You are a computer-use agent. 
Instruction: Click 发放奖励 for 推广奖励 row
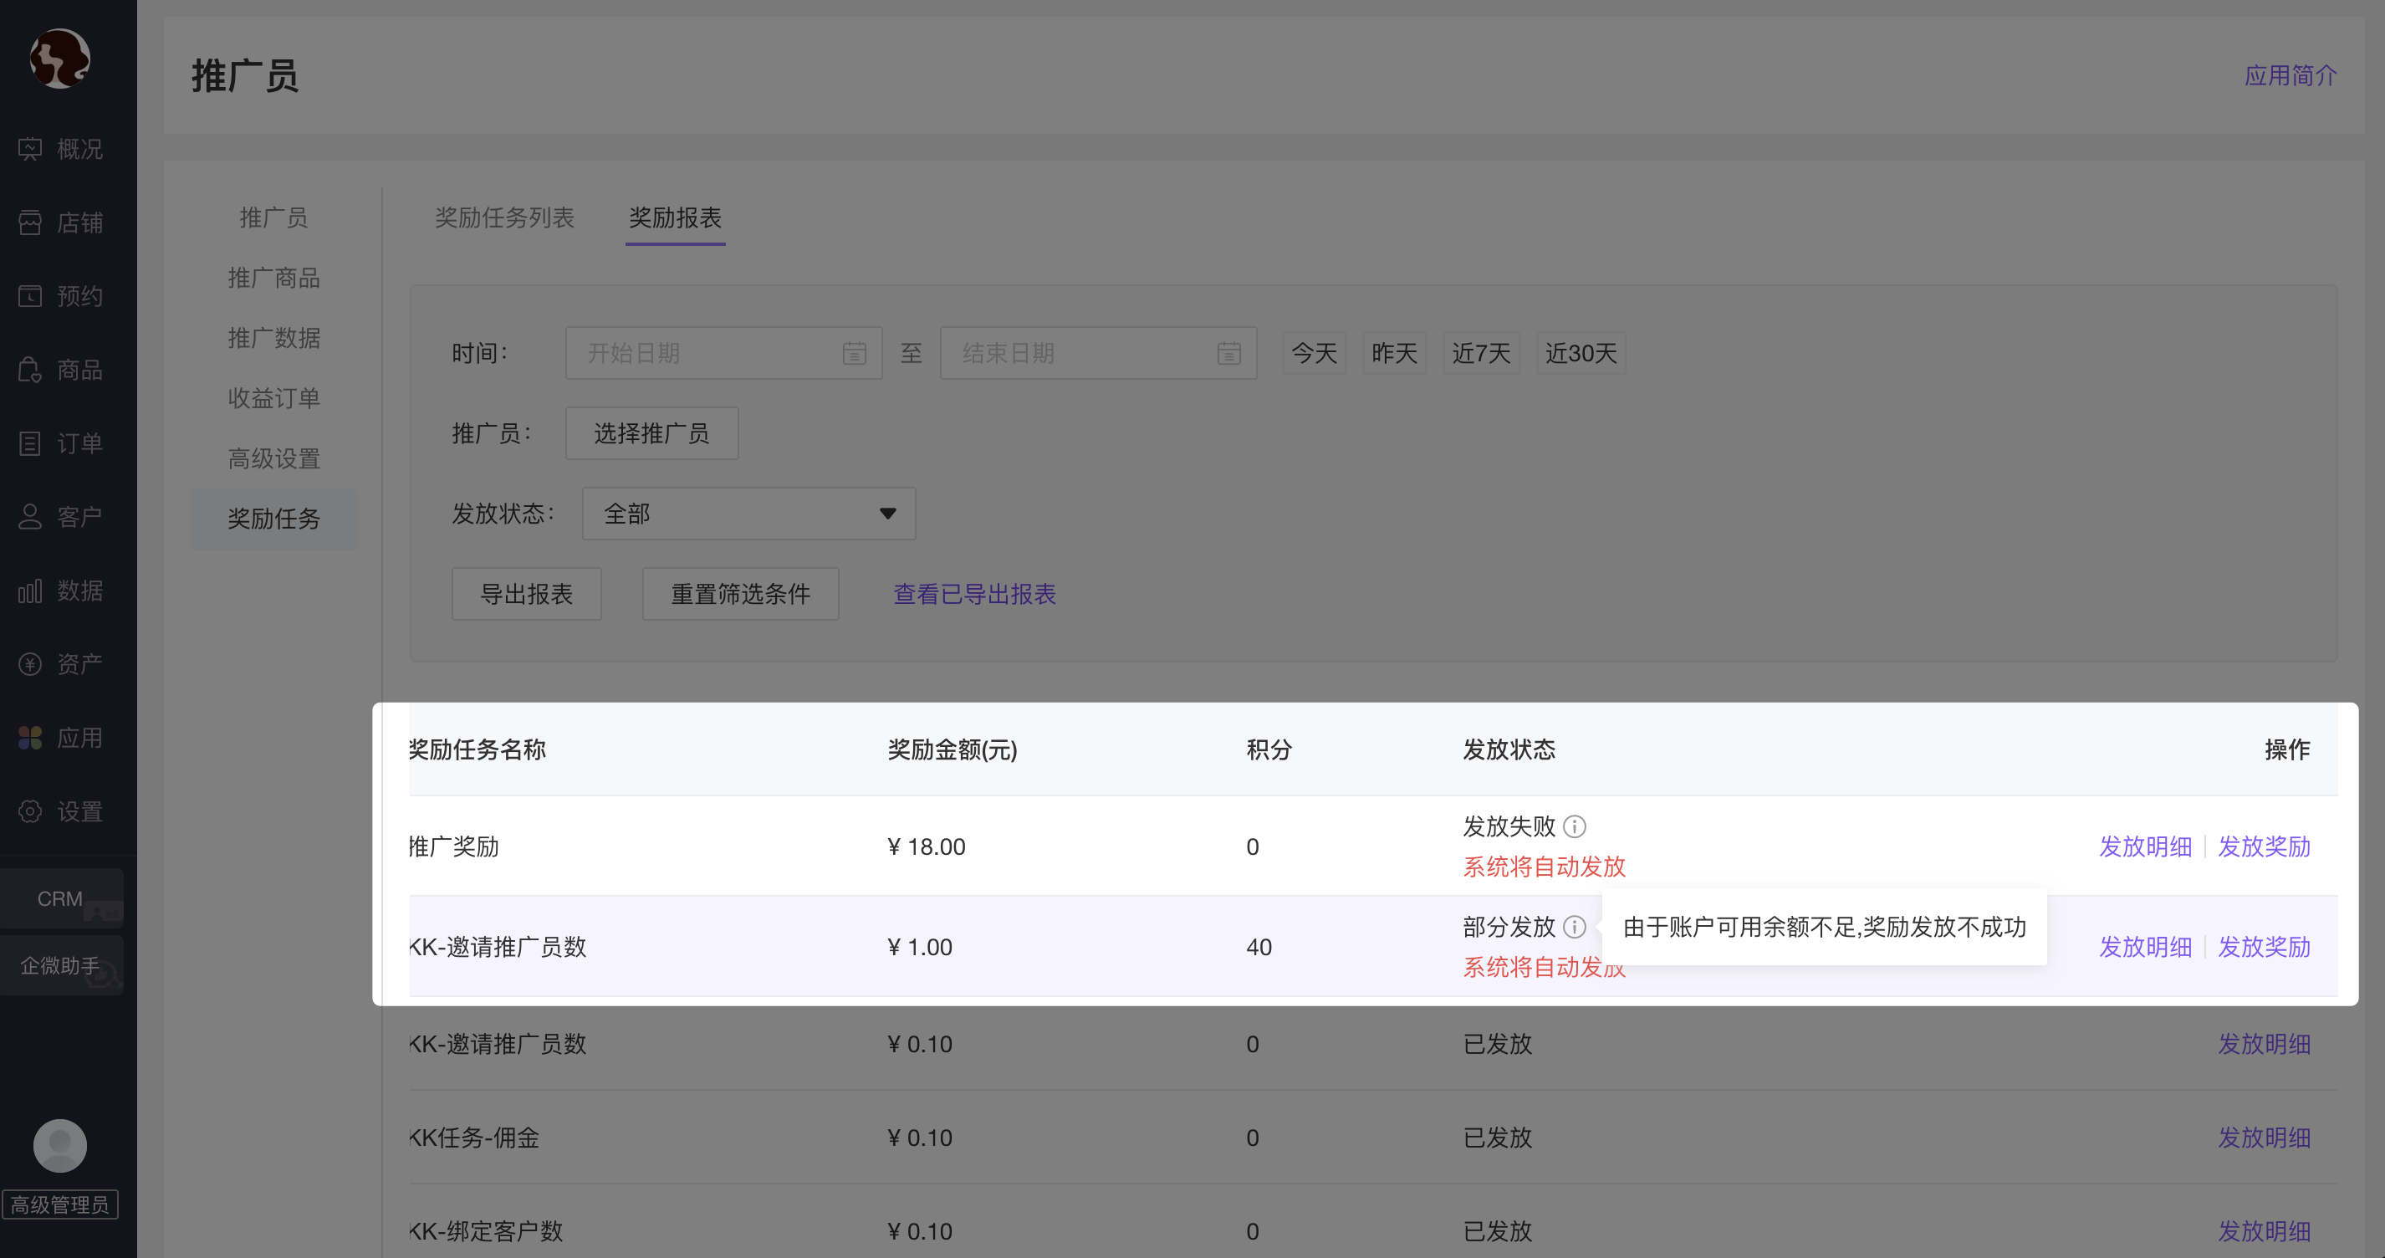[2264, 846]
